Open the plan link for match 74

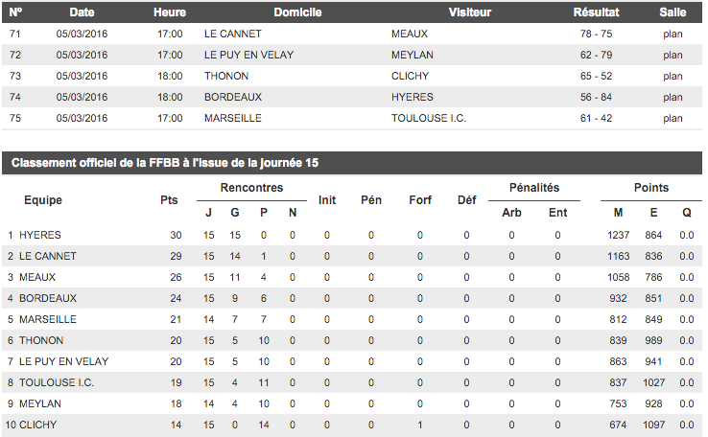(x=673, y=97)
